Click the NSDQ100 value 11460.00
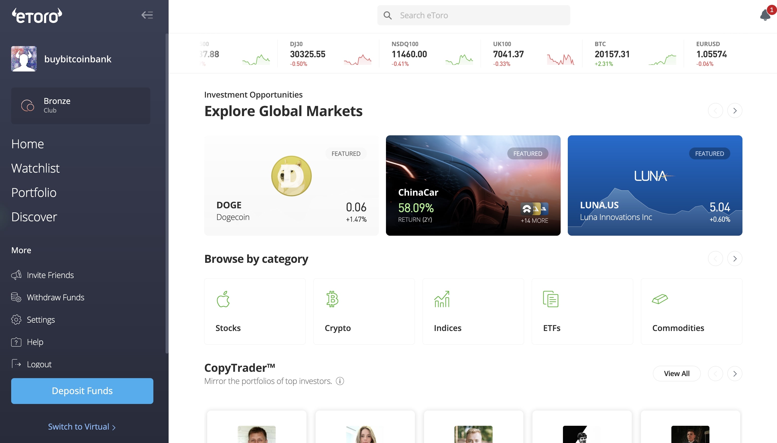Viewport: 777px width, 443px height. tap(409, 54)
